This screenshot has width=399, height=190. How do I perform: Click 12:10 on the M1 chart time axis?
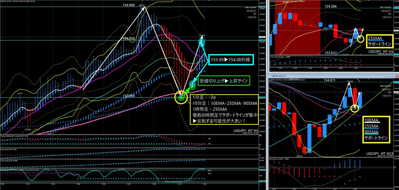coord(28,184)
